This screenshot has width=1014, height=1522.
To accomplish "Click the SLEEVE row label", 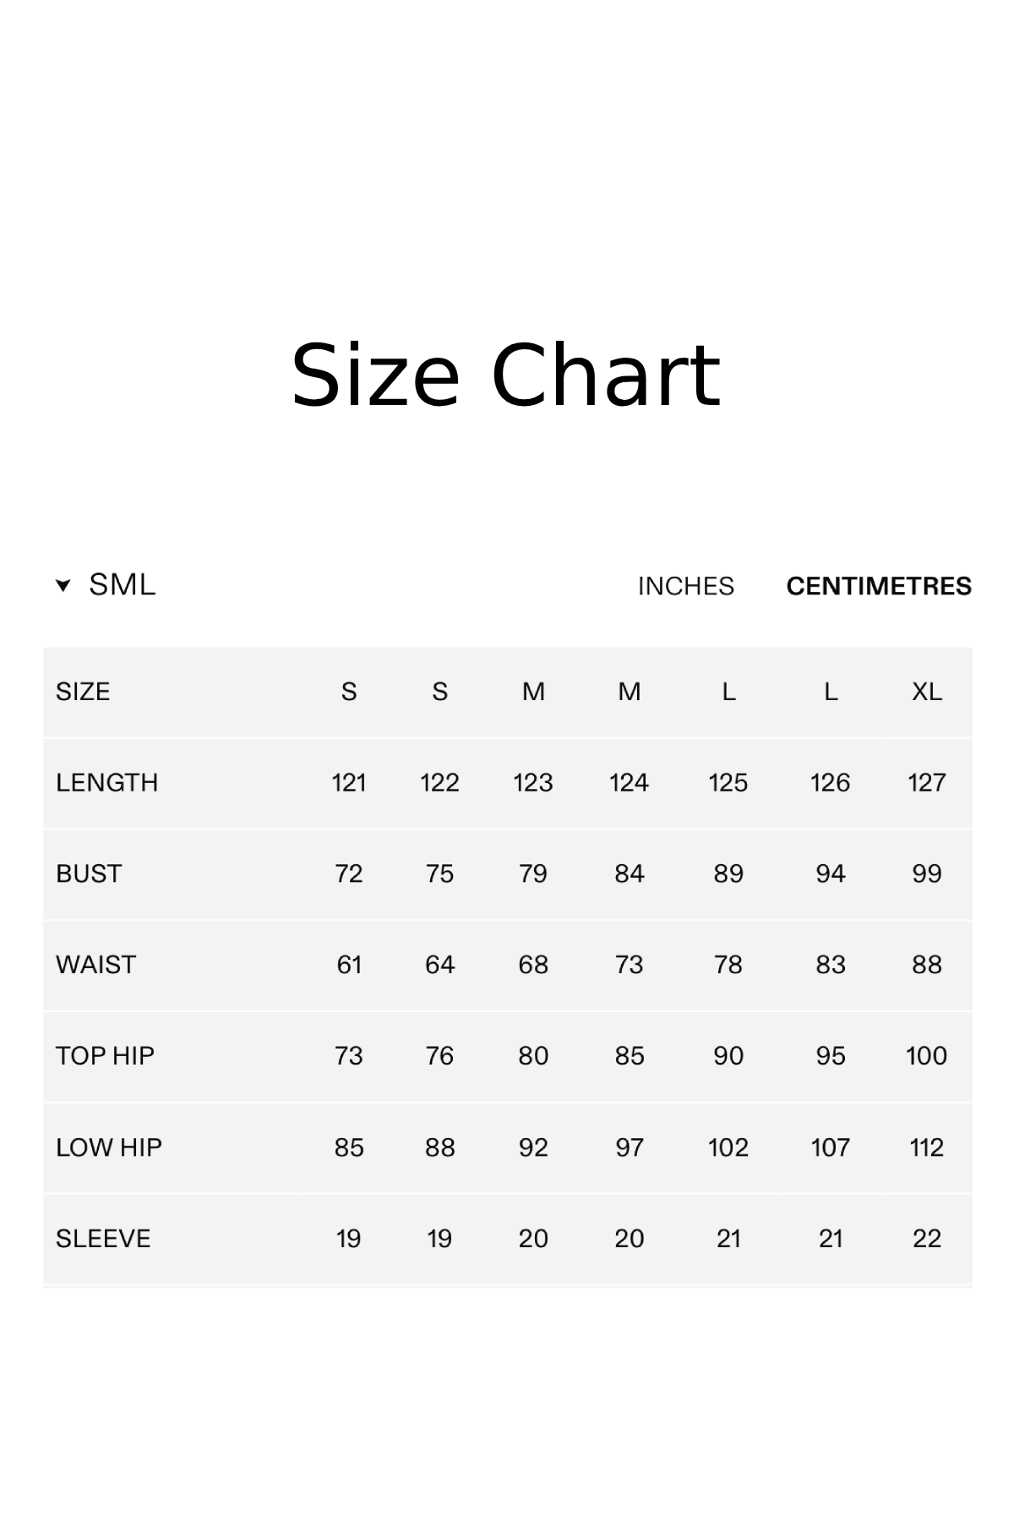I will (103, 1239).
